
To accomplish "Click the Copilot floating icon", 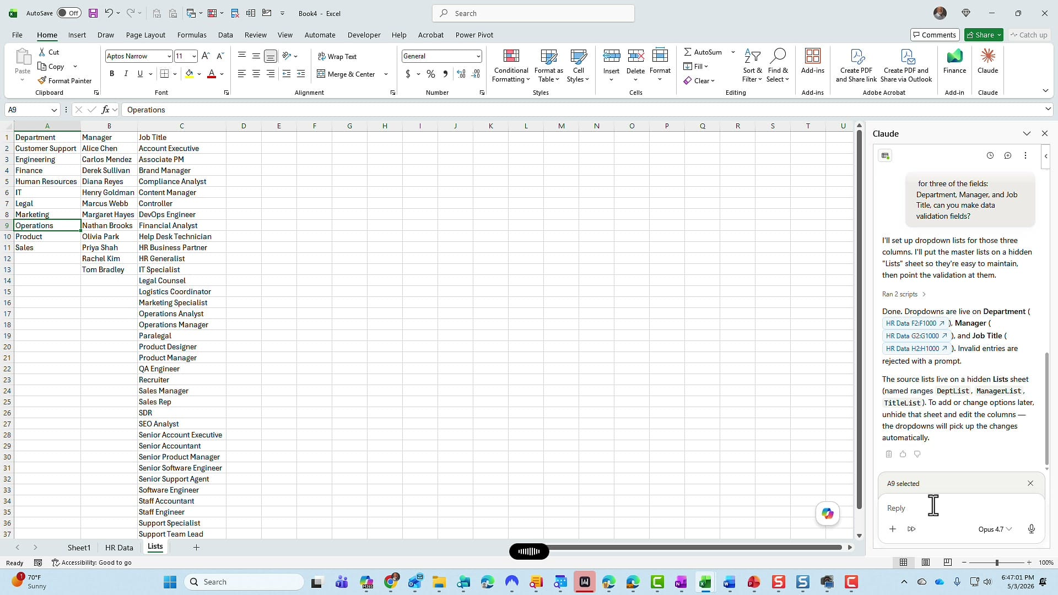I will point(828,513).
